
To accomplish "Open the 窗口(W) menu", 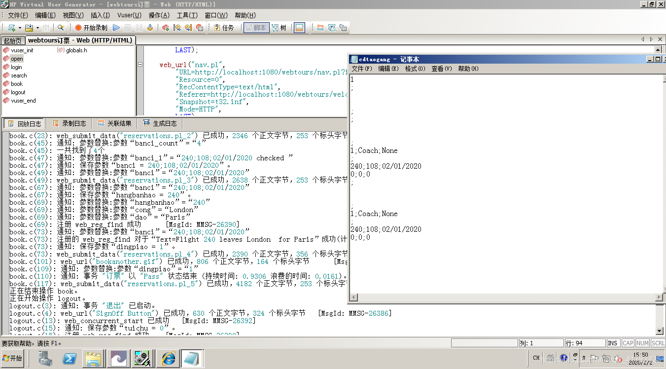I will tap(216, 15).
